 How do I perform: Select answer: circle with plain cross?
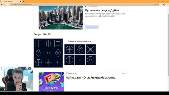pos(69,60)
